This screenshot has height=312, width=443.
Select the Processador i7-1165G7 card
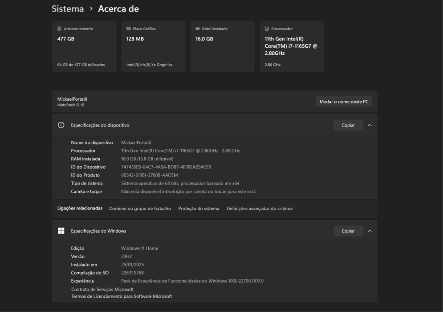point(292,46)
